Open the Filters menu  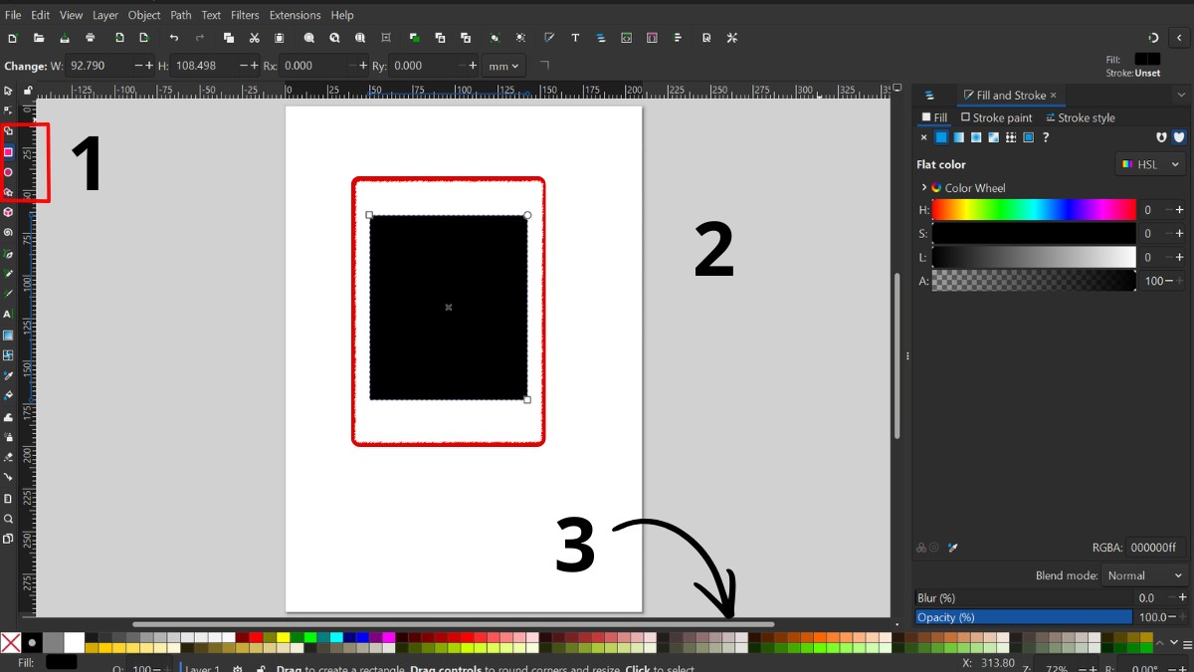245,15
